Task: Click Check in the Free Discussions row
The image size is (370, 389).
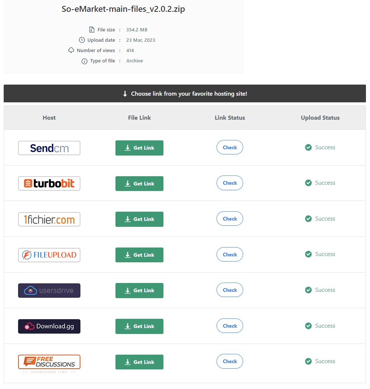Action: (x=230, y=361)
